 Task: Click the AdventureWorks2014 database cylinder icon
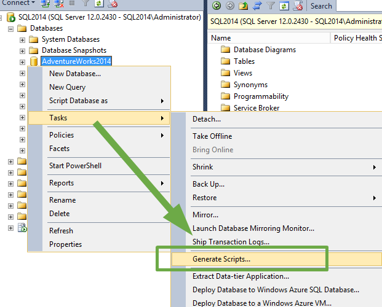pos(34,61)
